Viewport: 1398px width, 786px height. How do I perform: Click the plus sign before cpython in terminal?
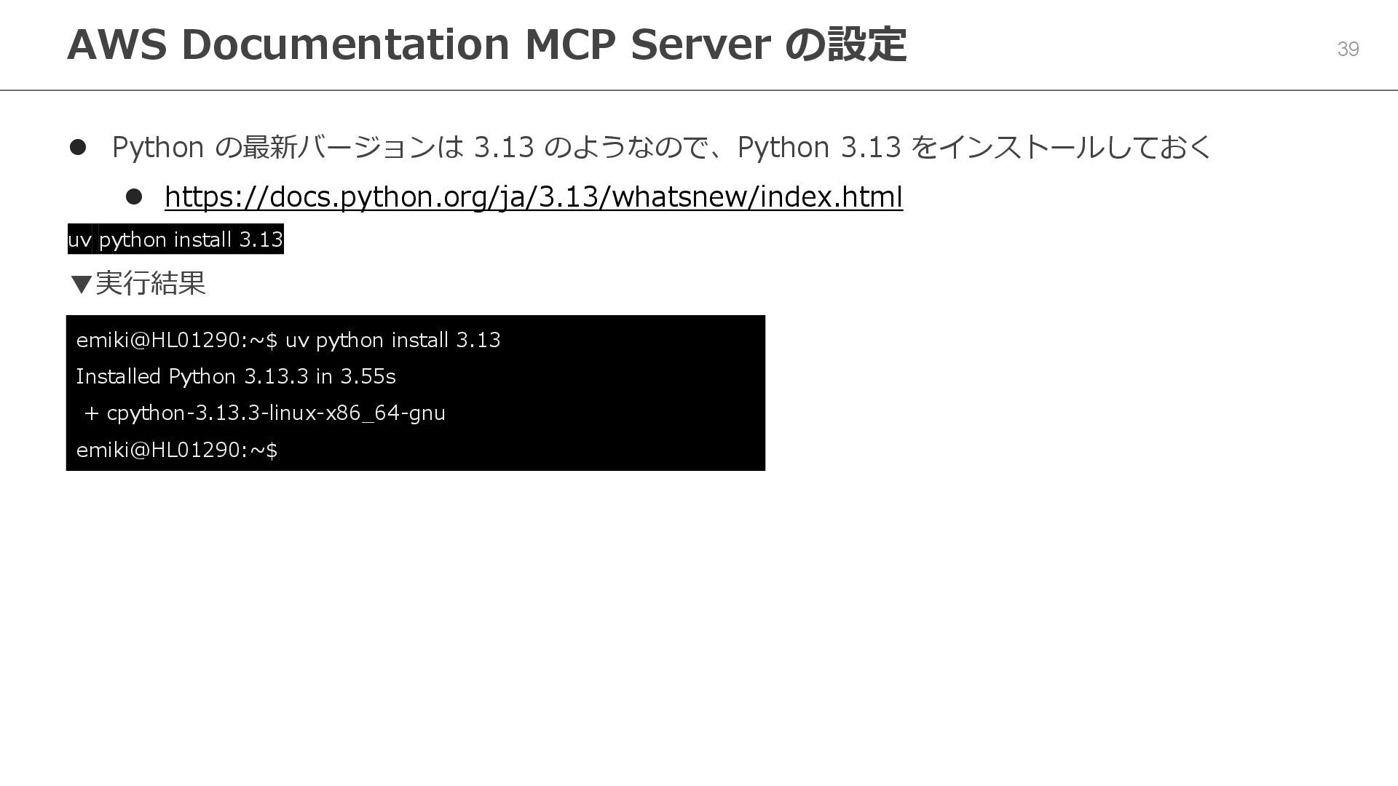coord(91,413)
